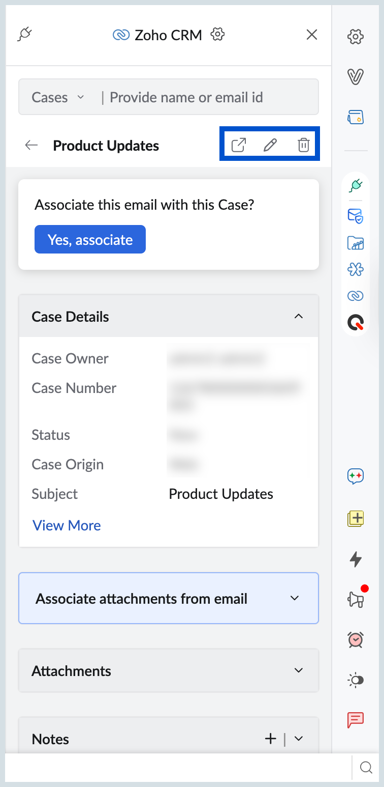The height and width of the screenshot is (787, 384).
Task: Open Zoho CRM extension settings gear
Action: (217, 35)
